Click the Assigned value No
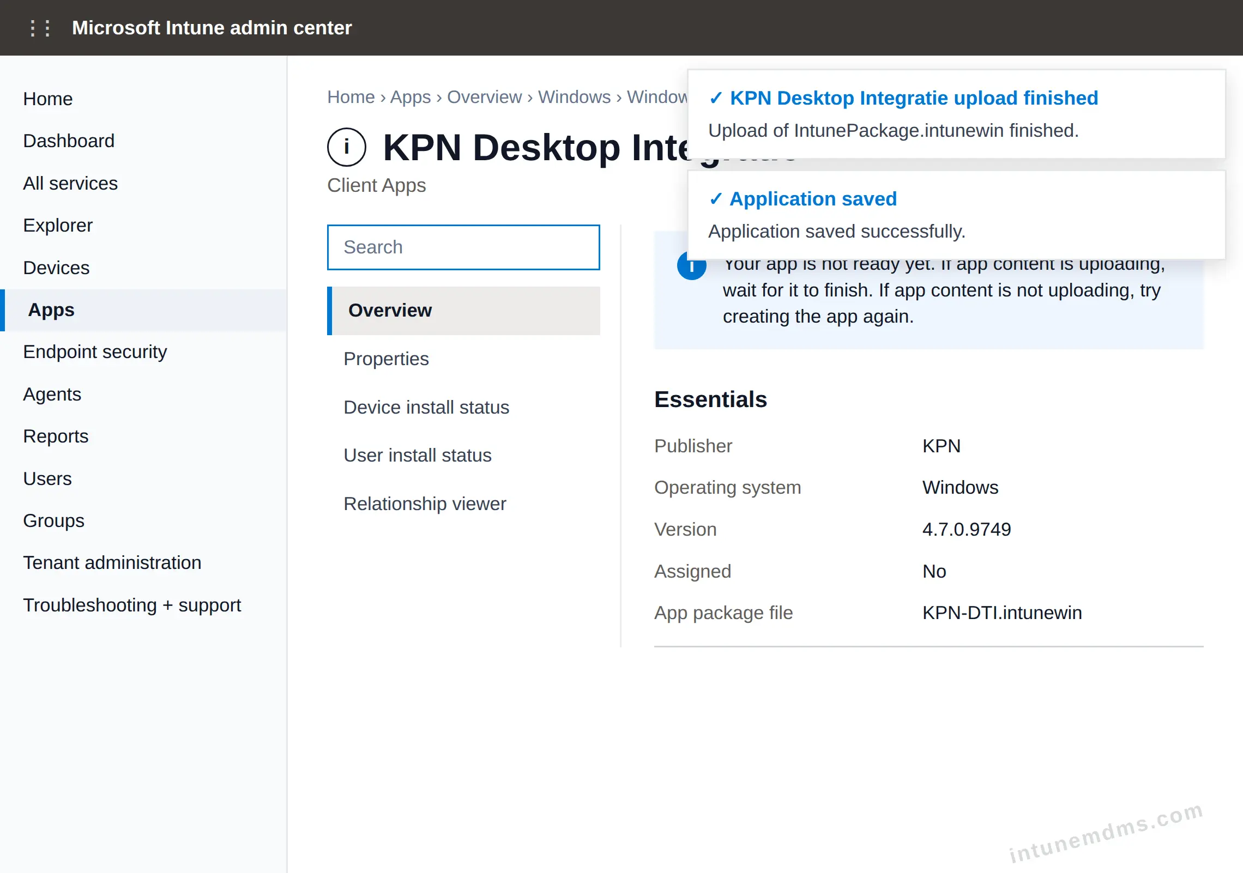1243x873 pixels. click(x=934, y=572)
